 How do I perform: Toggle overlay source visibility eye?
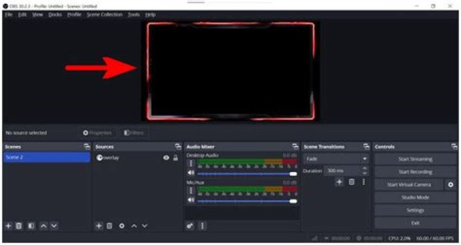coord(166,158)
